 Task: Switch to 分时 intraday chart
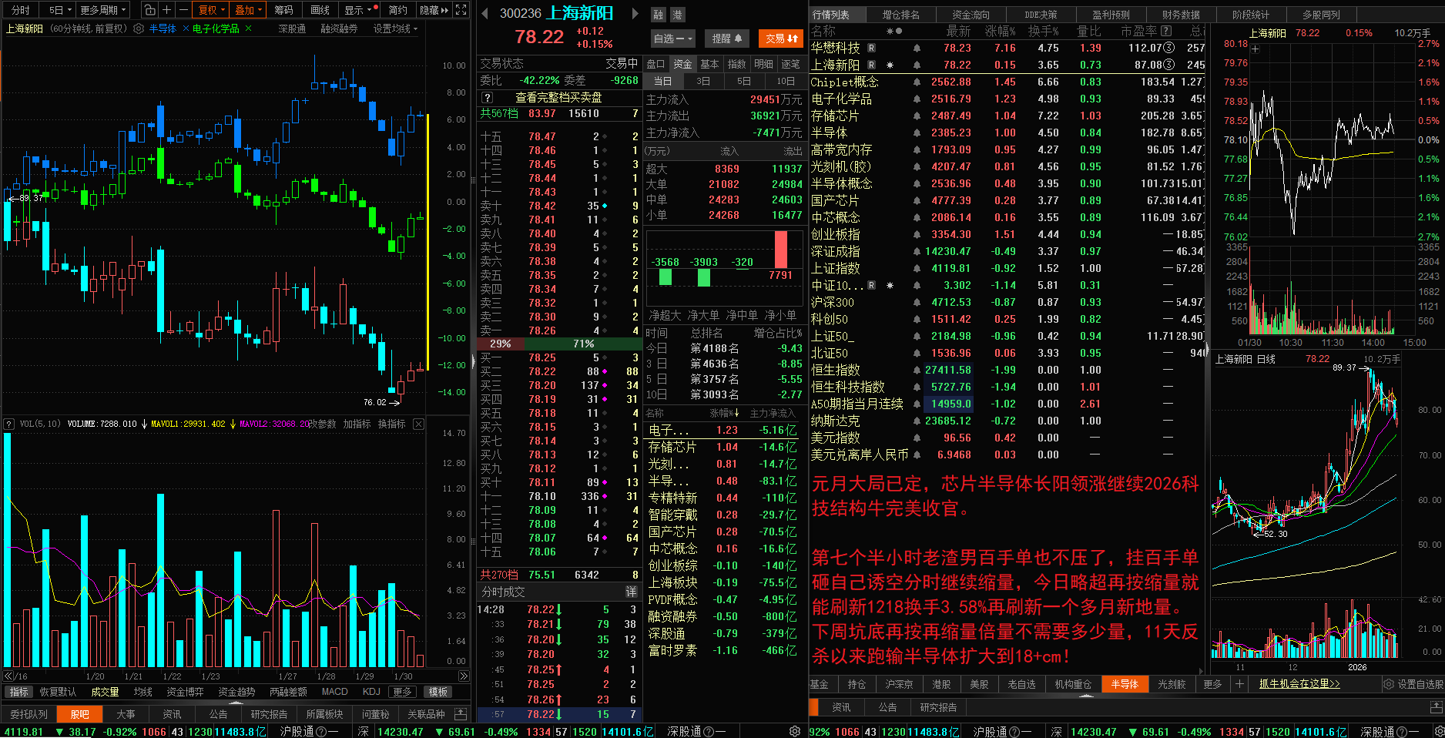click(x=21, y=10)
